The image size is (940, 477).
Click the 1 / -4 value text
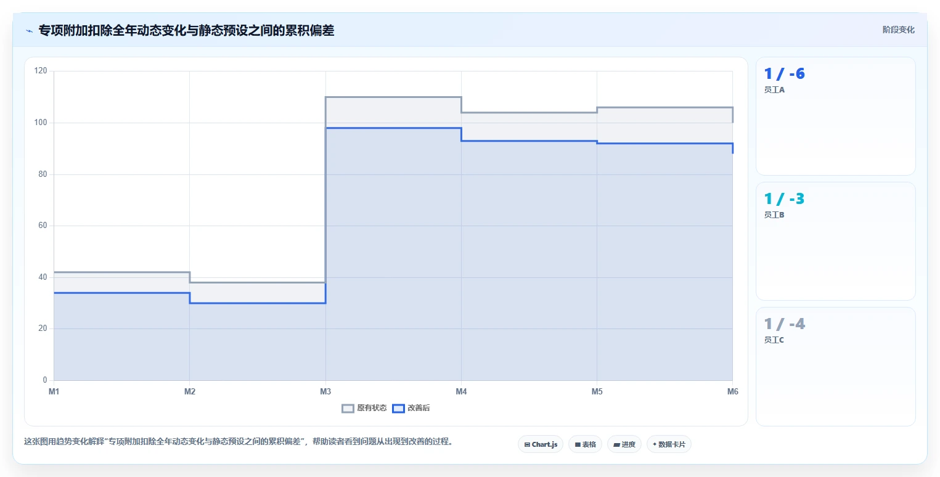(x=784, y=324)
